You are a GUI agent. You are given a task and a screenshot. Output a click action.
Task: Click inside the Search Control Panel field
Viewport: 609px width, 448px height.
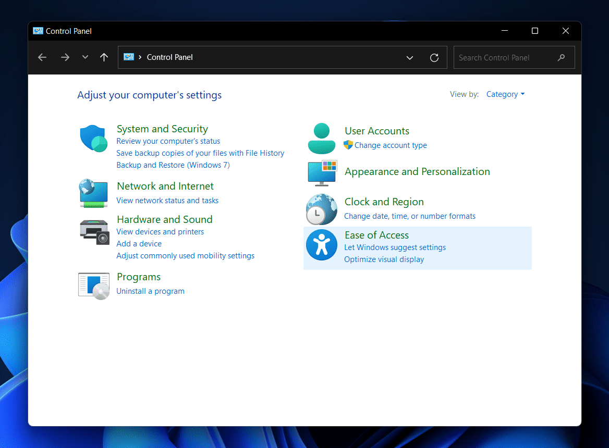(506, 57)
